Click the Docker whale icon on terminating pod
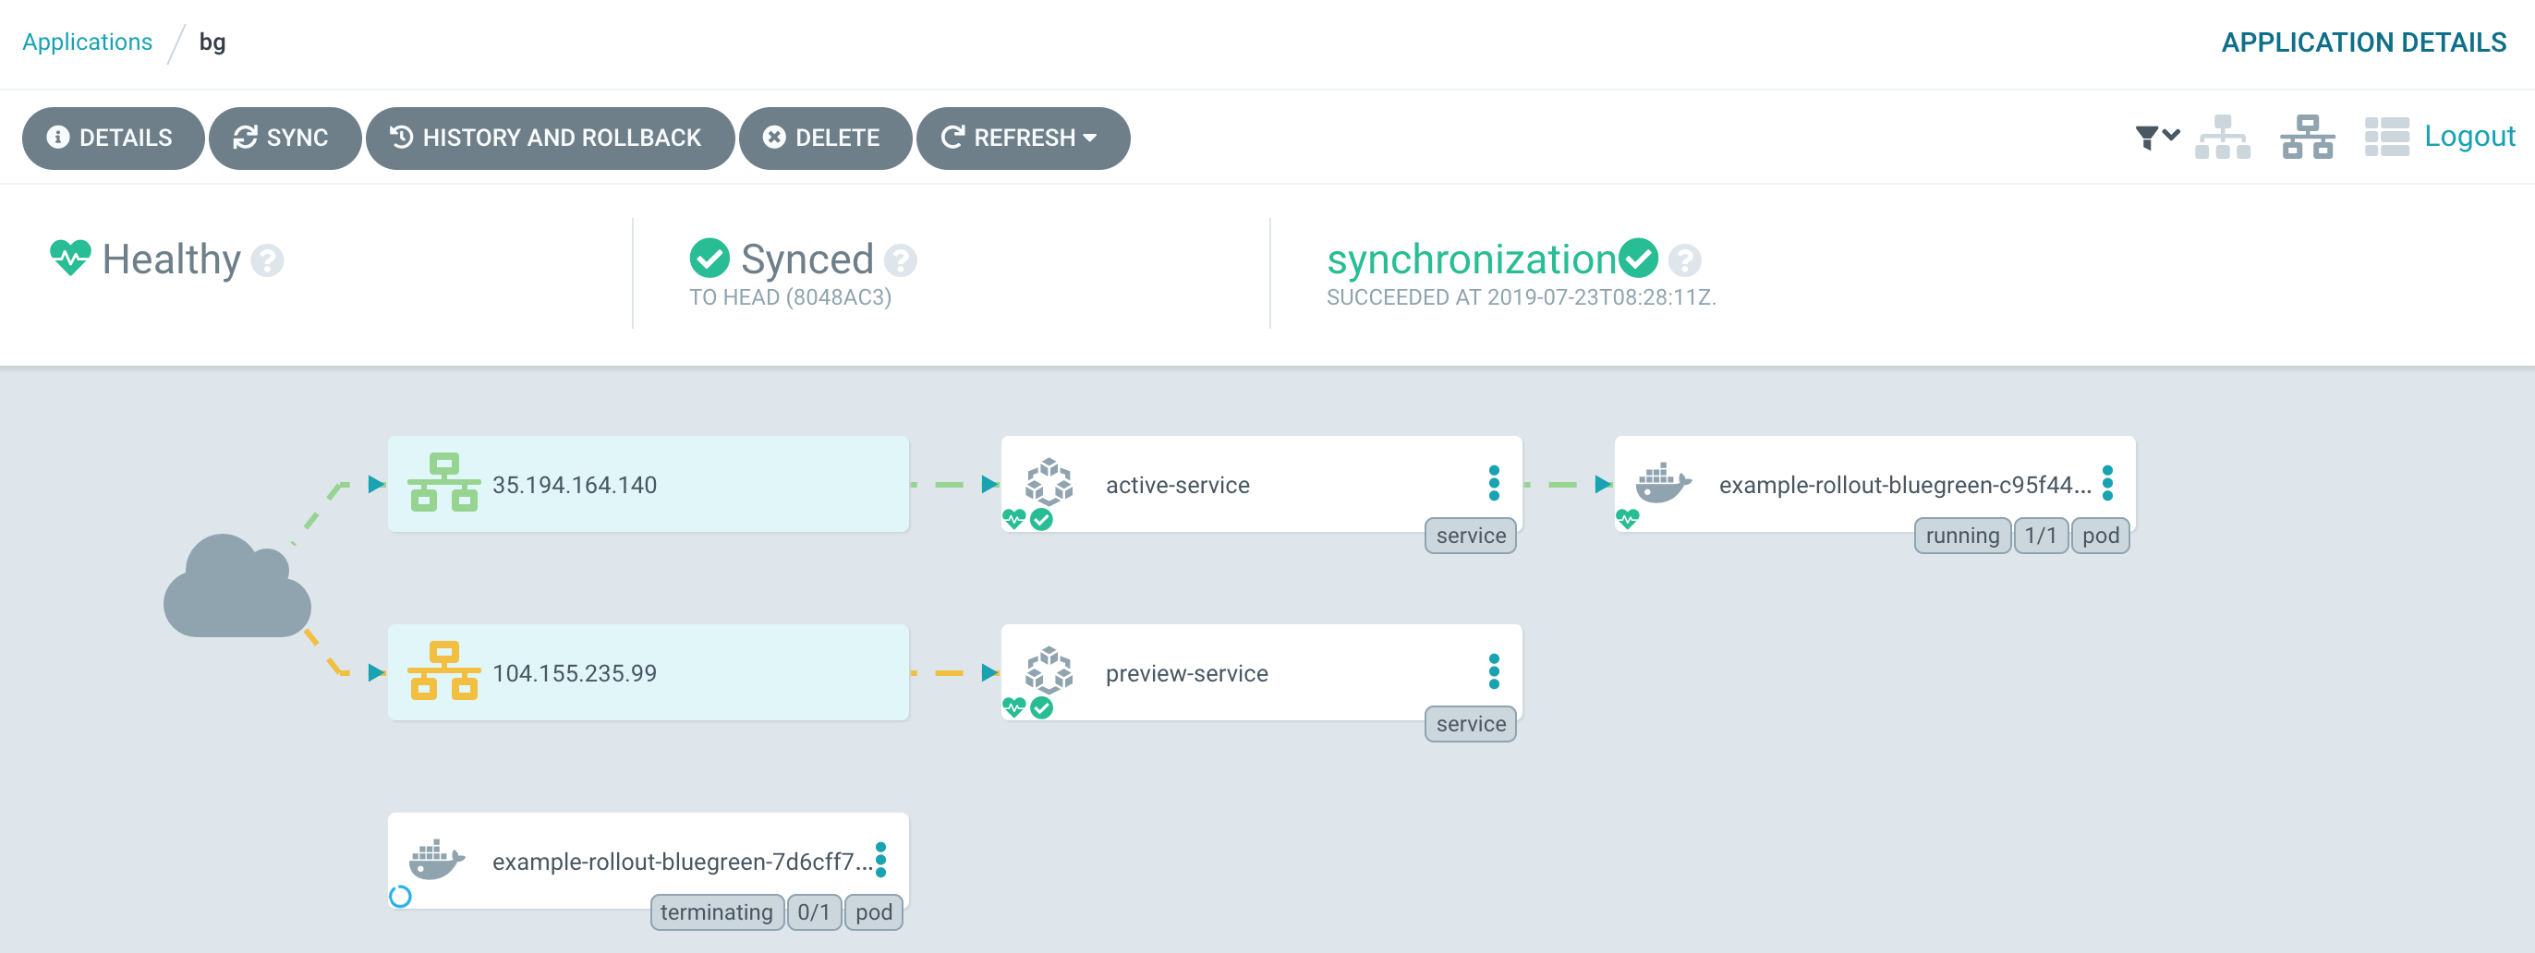Screen dimensions: 2535x953 point(436,860)
